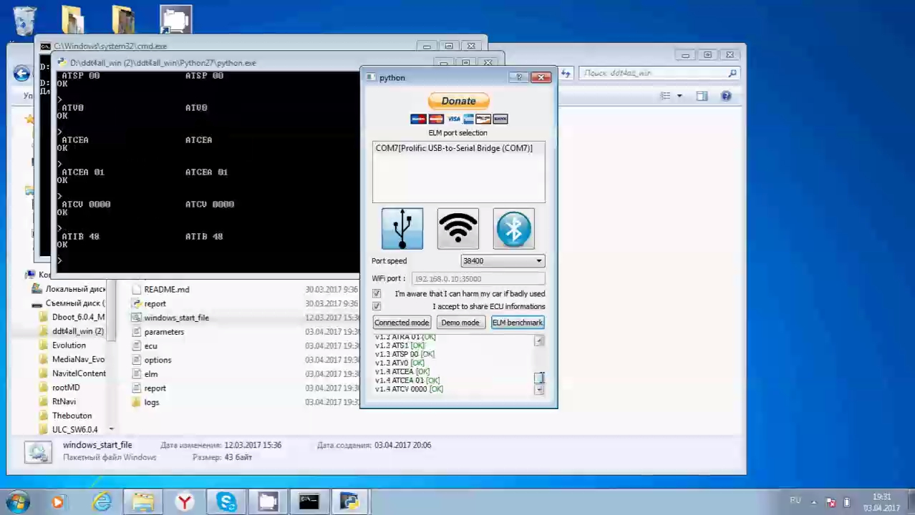The image size is (915, 515).
Task: Select the COM7 Prolific USB-to-Serial port entry
Action: [454, 148]
